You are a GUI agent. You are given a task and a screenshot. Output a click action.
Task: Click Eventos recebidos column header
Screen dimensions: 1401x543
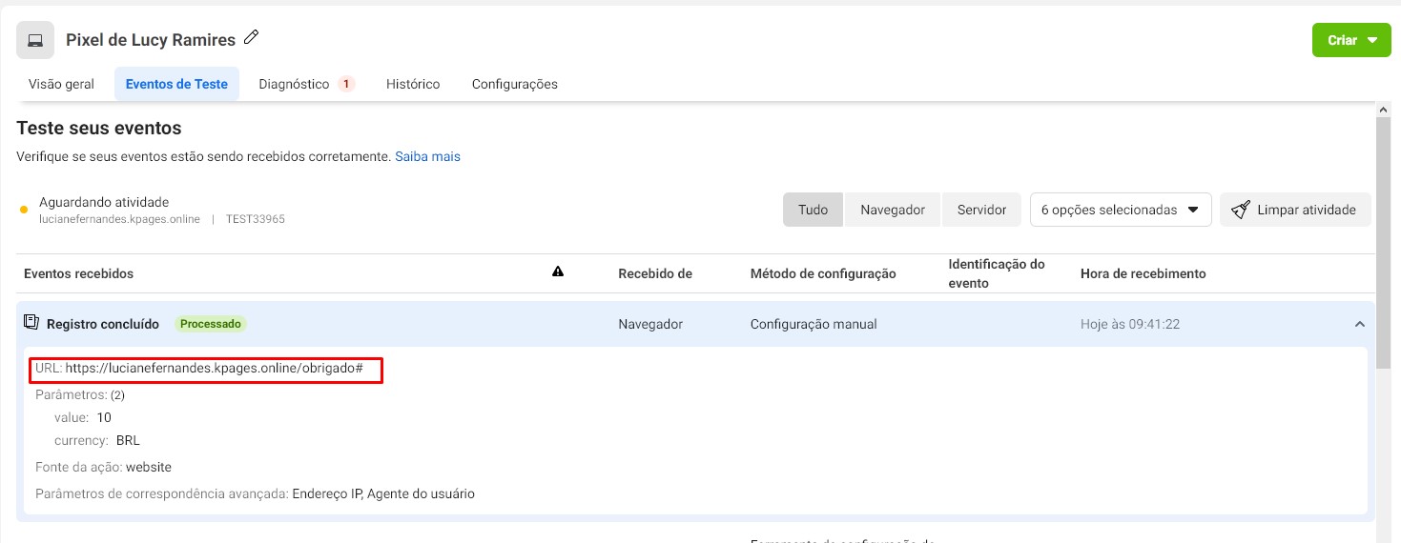(78, 273)
